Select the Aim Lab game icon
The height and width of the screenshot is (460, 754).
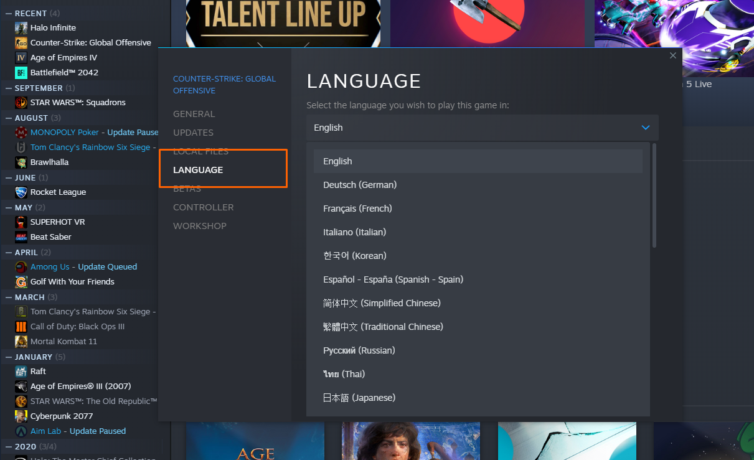click(21, 431)
